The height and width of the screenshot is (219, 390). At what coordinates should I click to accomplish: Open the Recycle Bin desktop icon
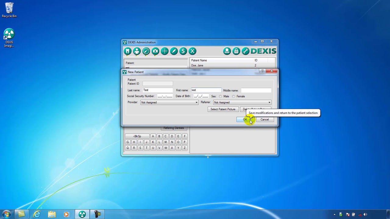coord(9,10)
